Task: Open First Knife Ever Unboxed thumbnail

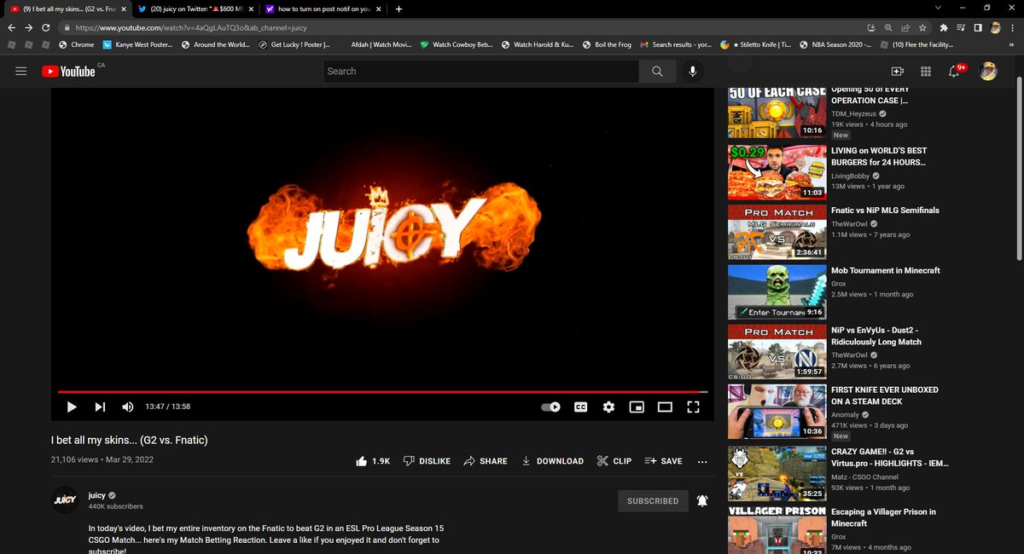Action: [777, 411]
